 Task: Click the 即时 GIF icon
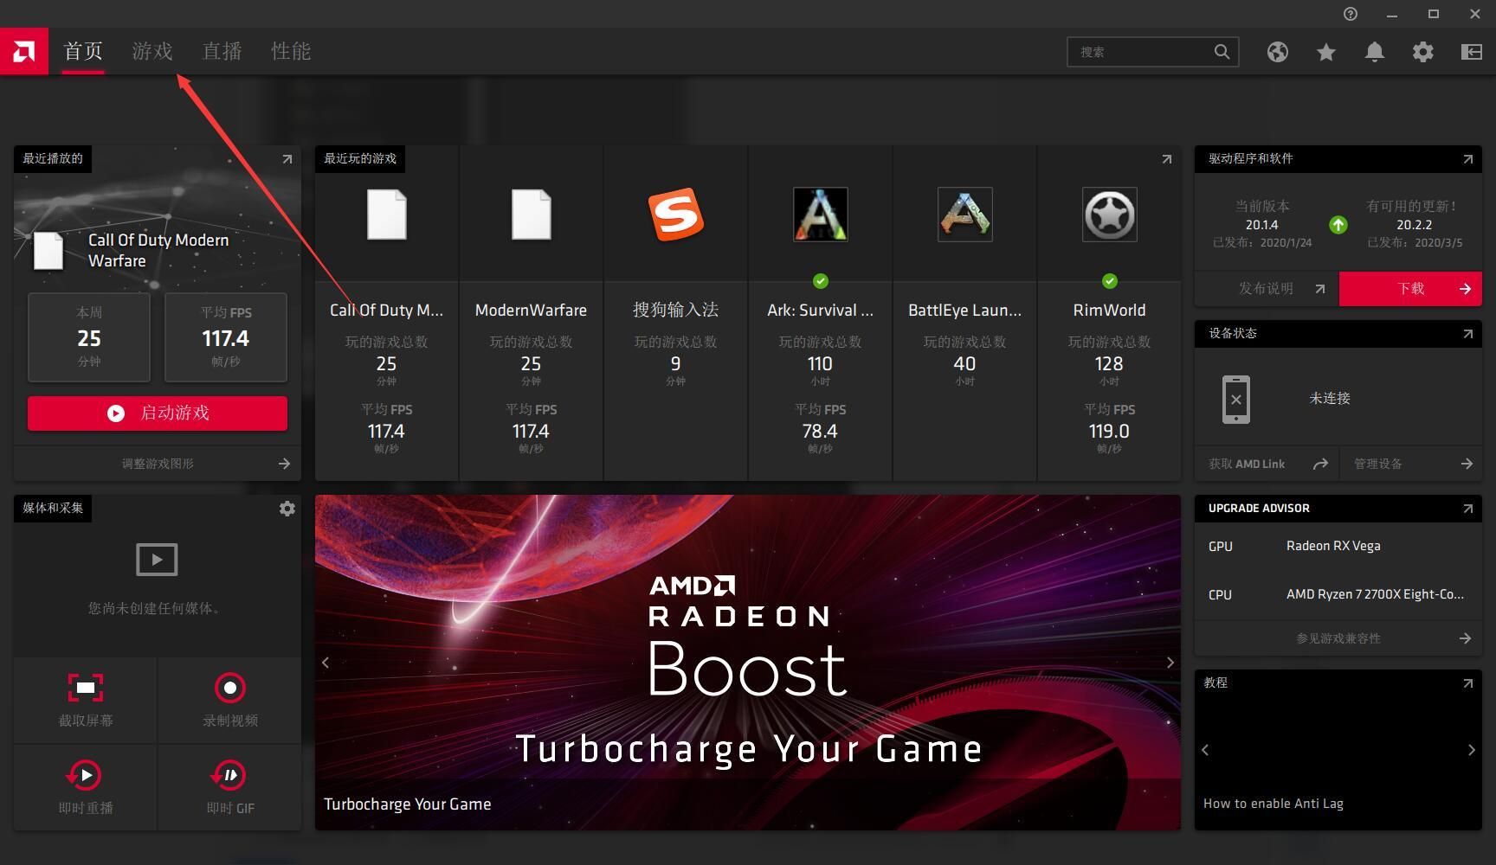229,775
